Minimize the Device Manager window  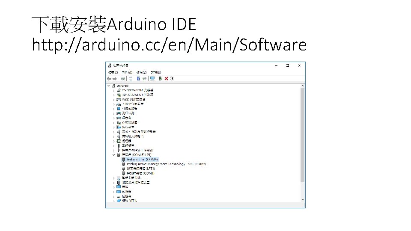276,65
